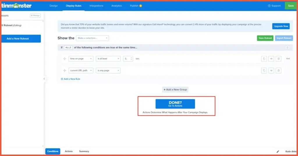Toggle the ALL/ANY condition switch
The width and height of the screenshot is (298, 156).
pos(68,47)
